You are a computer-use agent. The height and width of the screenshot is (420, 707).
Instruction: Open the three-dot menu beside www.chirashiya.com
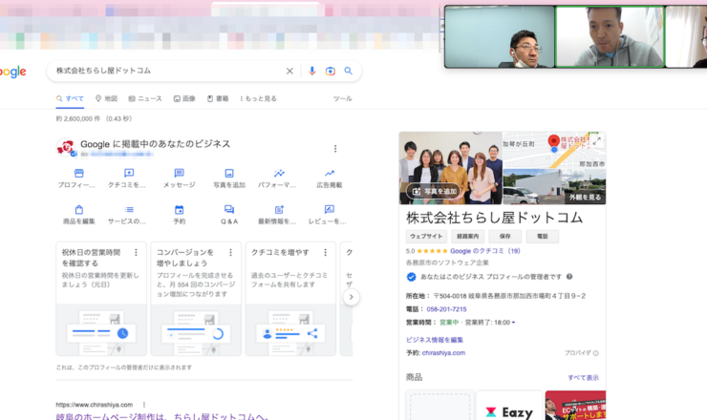[x=144, y=405]
